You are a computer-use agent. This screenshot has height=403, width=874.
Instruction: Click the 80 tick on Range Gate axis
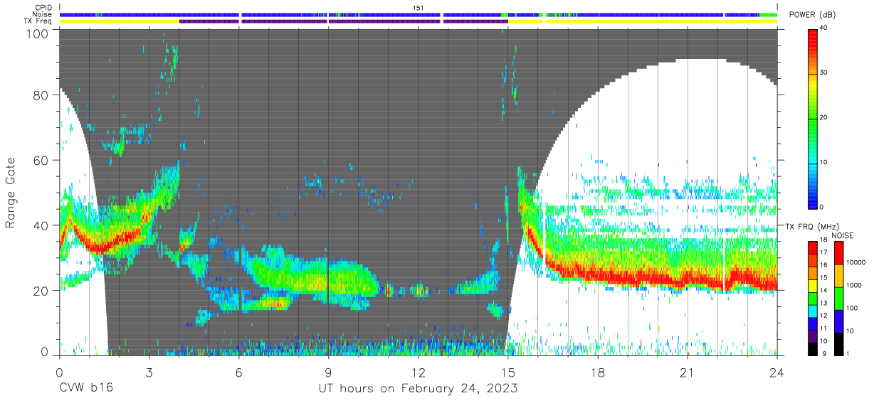point(41,95)
